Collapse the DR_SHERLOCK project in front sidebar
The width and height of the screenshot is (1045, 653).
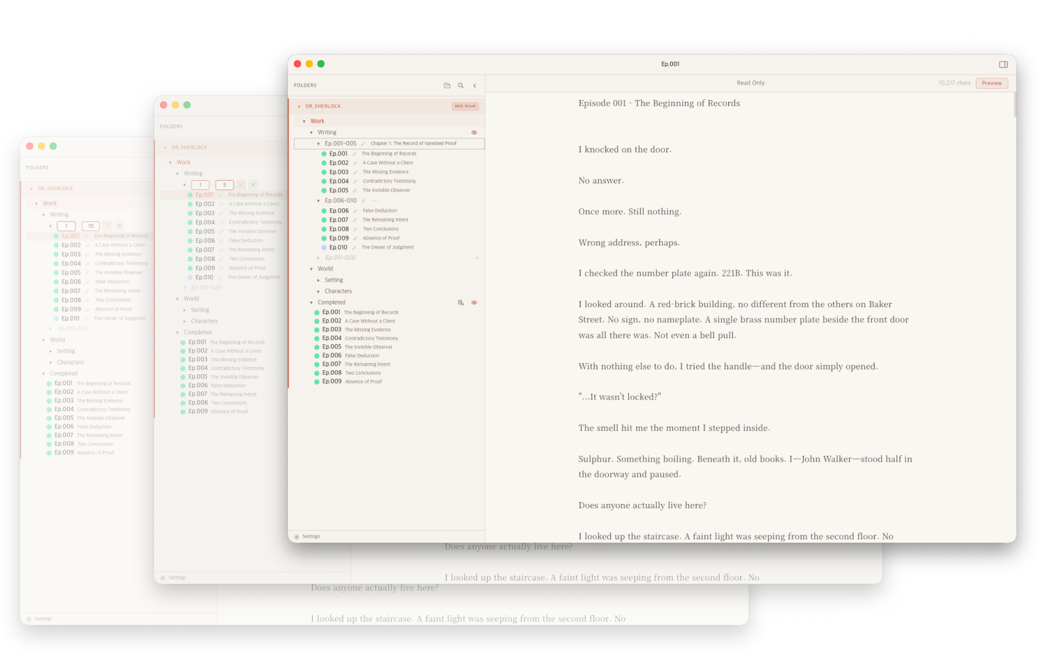(x=299, y=106)
